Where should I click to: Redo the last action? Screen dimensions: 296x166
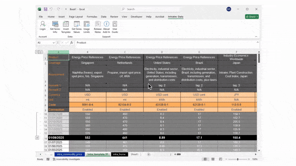58,9
